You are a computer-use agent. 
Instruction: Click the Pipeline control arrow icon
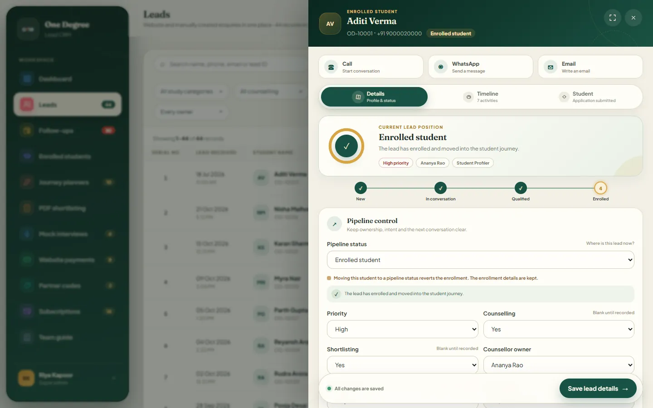[x=335, y=224]
